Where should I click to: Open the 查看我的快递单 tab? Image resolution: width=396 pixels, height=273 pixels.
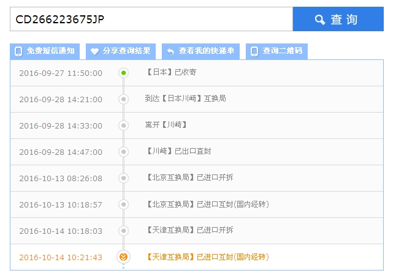(200, 51)
